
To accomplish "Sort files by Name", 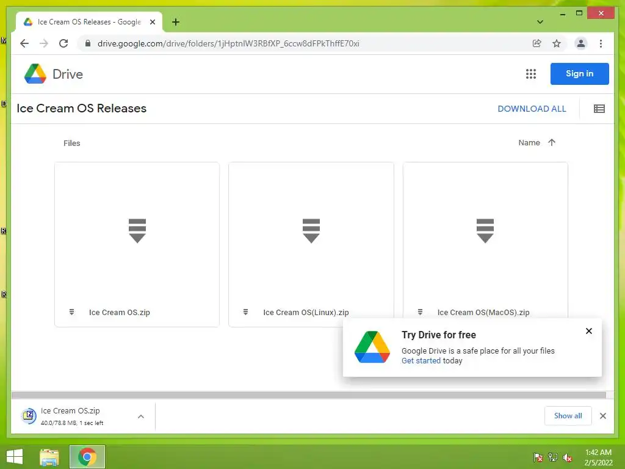I will tap(529, 143).
